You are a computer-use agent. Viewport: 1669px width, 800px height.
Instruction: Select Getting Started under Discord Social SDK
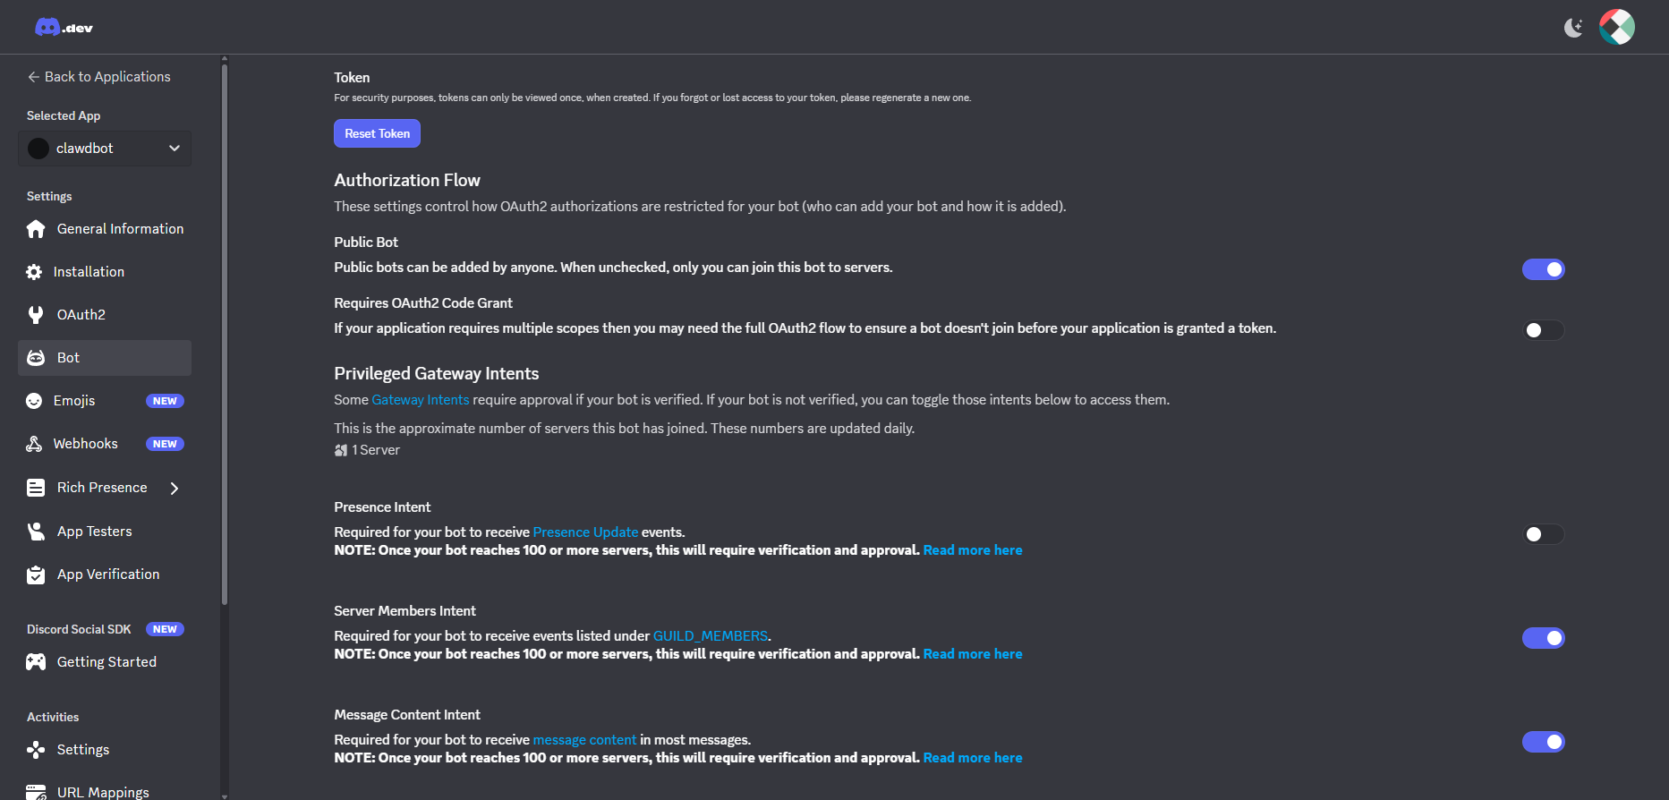click(106, 662)
